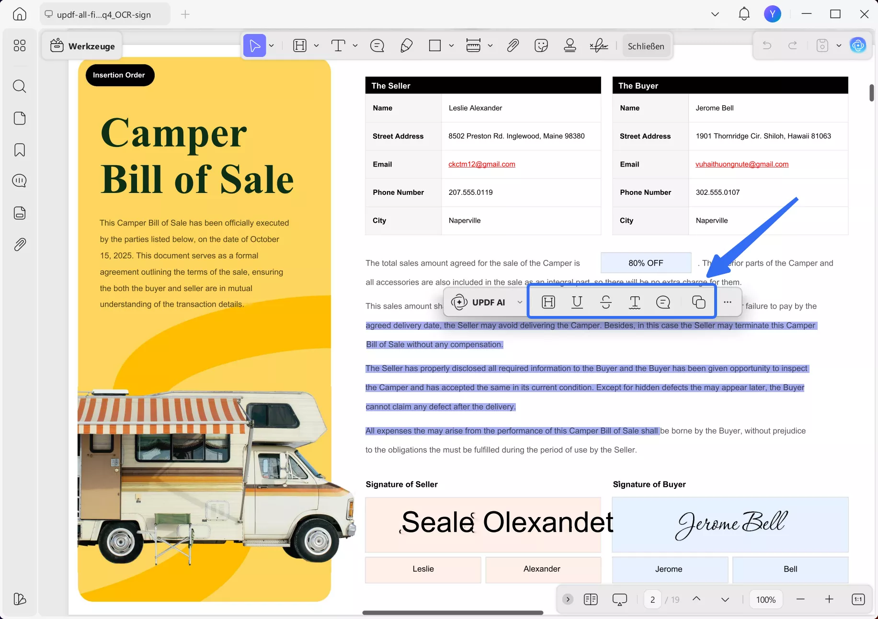Select the highlight tool in top toolbar

point(300,46)
